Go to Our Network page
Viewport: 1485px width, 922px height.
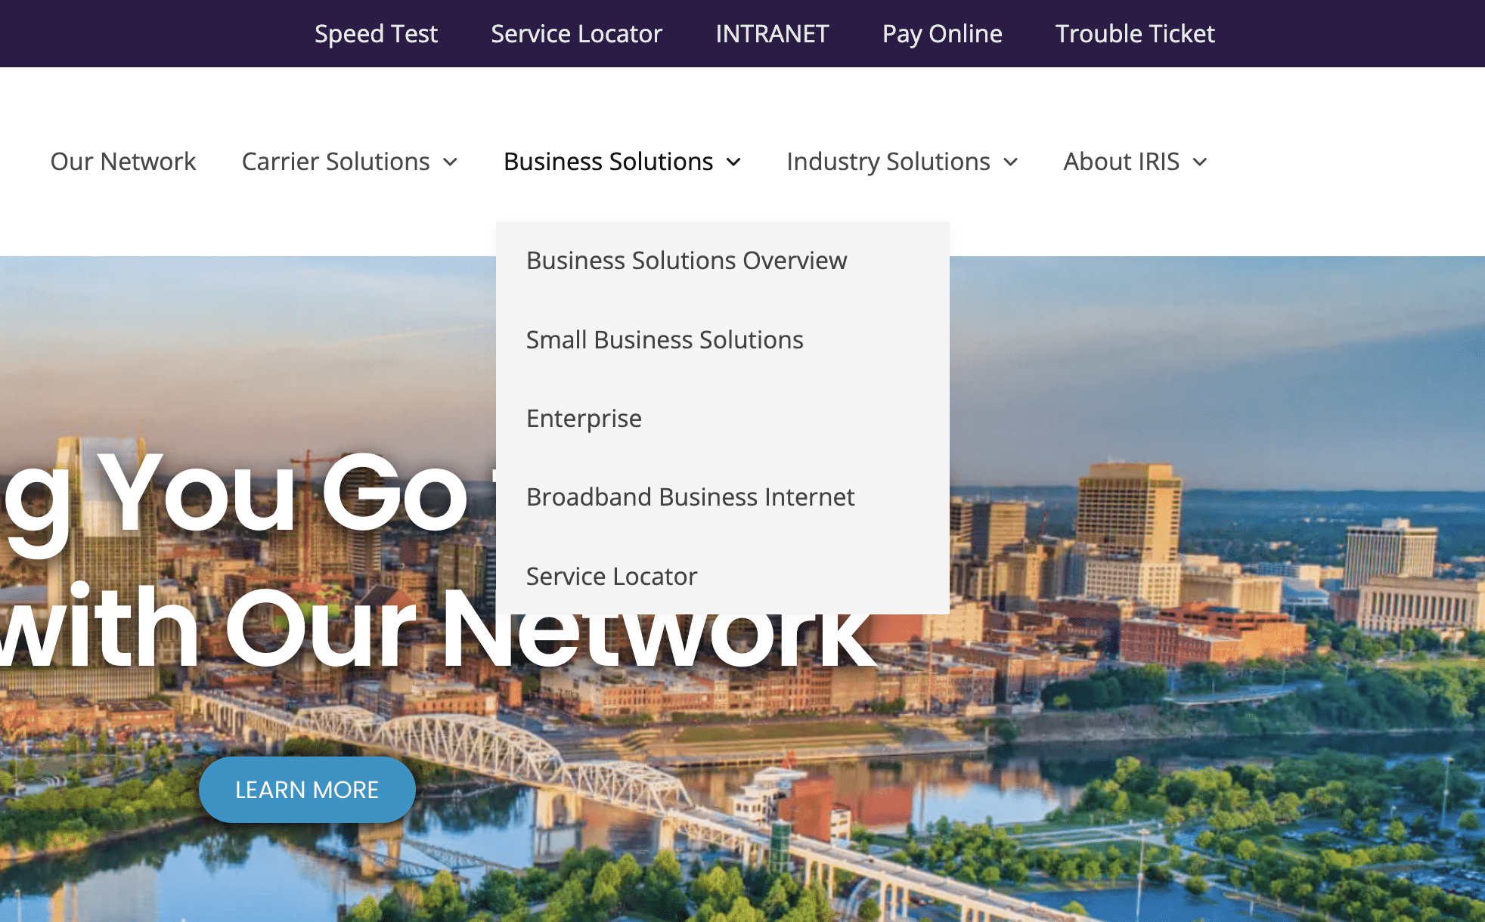click(x=123, y=161)
